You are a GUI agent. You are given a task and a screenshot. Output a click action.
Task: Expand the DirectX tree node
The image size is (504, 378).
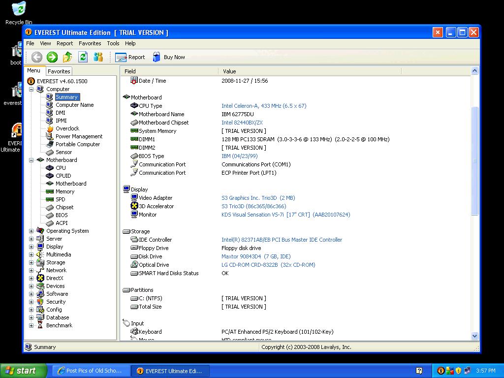[31, 279]
